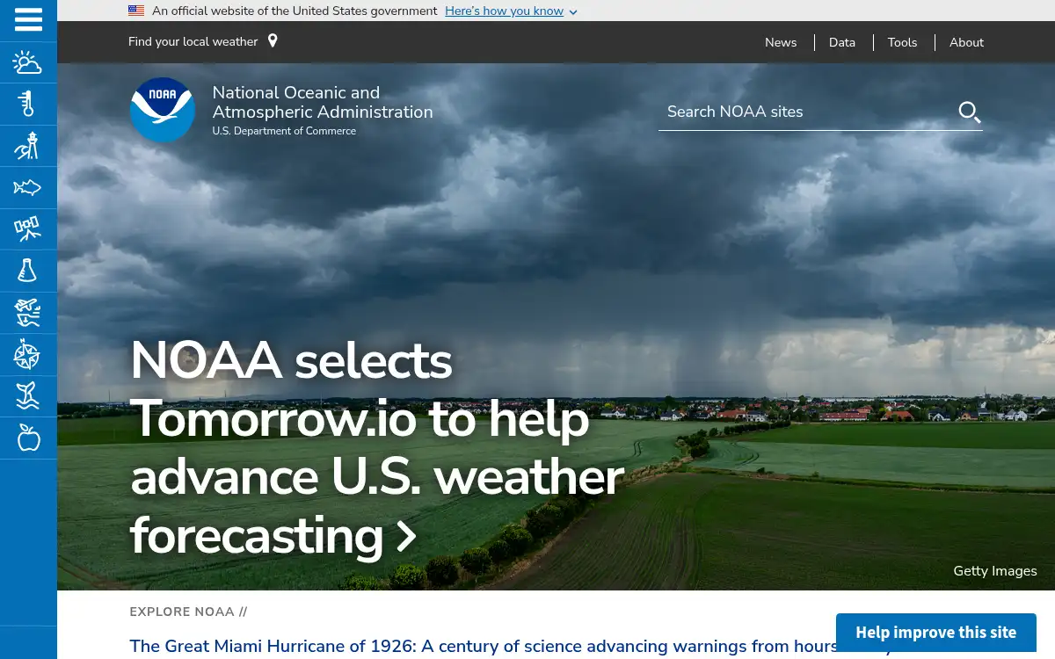
Task: Click the NOAA logo emblem
Action: [163, 110]
